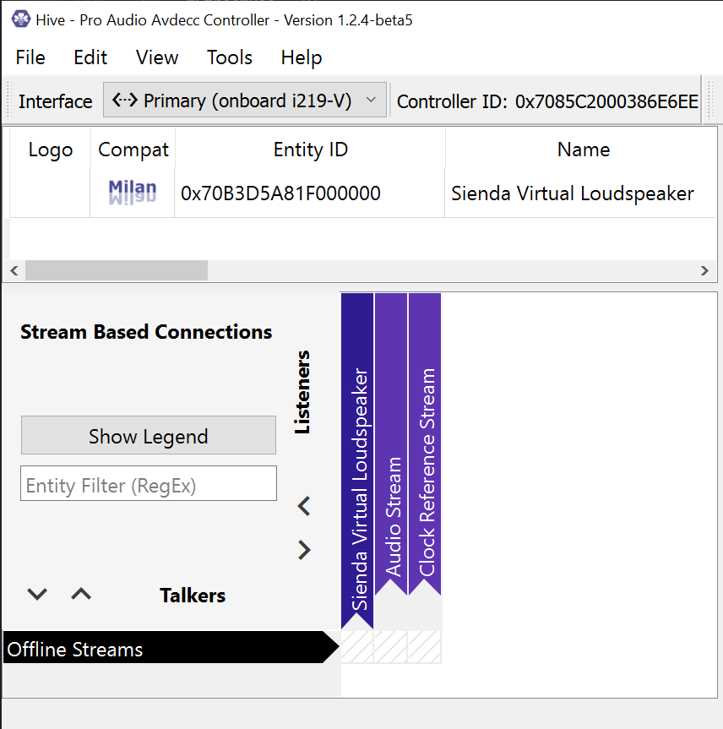Click the left chevron beside Listeners
723x729 pixels.
point(304,506)
